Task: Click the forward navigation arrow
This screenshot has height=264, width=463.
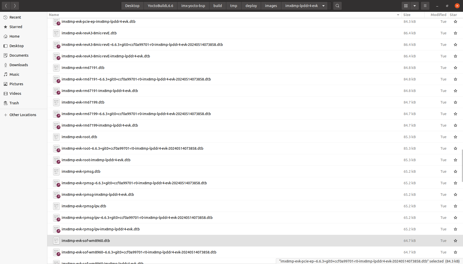Action: [15, 6]
